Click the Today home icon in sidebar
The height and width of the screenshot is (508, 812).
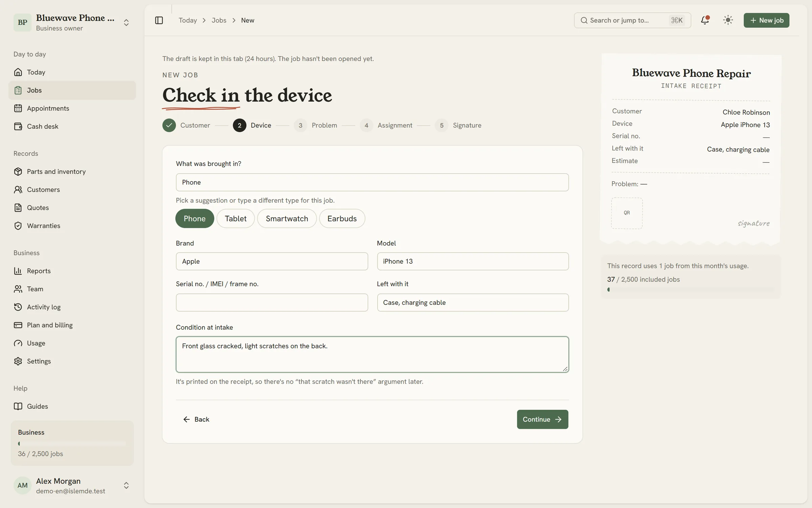tap(18, 72)
